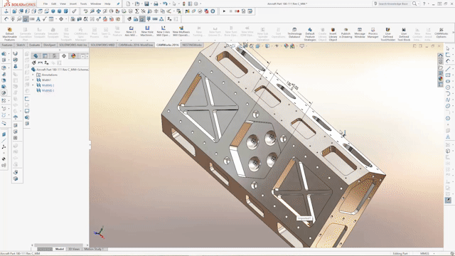Open CAMWorks Options

click(441, 33)
